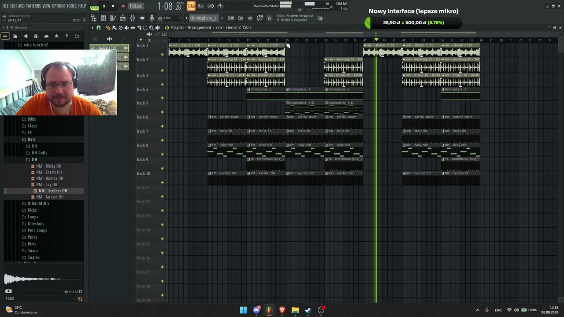
Task: Open the piano roll icon
Action: (113, 18)
